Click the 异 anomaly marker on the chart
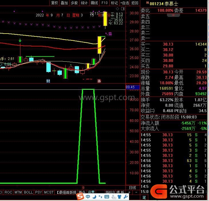Image resolution: width=209 pixels, height=201 pixels. (x=110, y=34)
